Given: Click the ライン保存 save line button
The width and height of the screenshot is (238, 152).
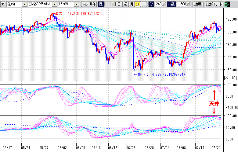Looking at the screenshot, I should 89,4.
